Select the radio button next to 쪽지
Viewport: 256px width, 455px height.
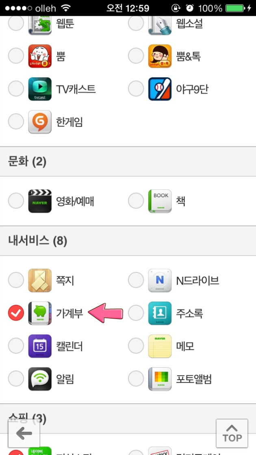click(x=16, y=280)
